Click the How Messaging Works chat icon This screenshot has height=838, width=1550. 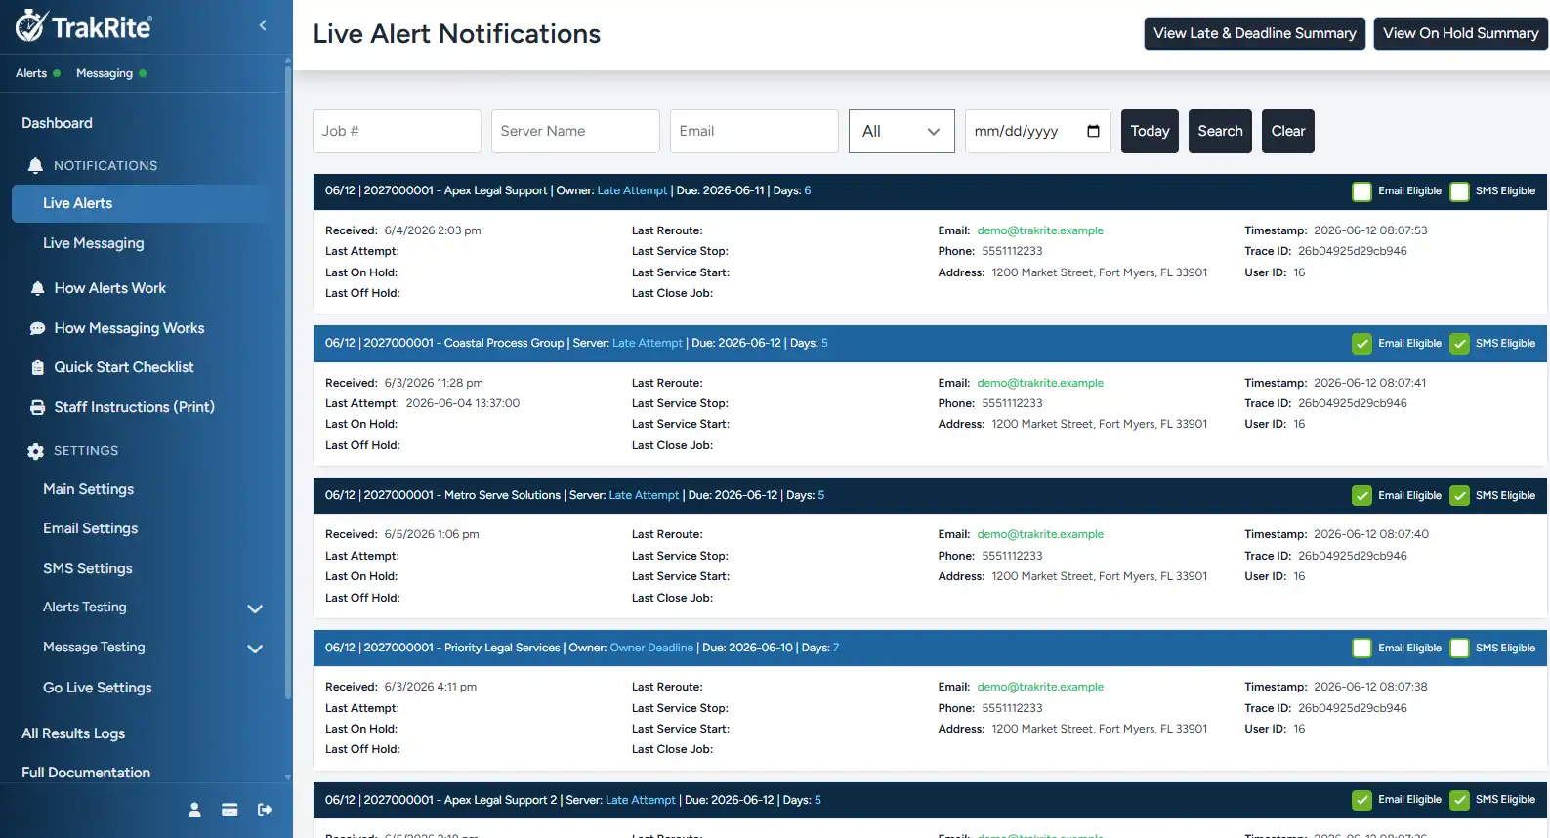37,328
